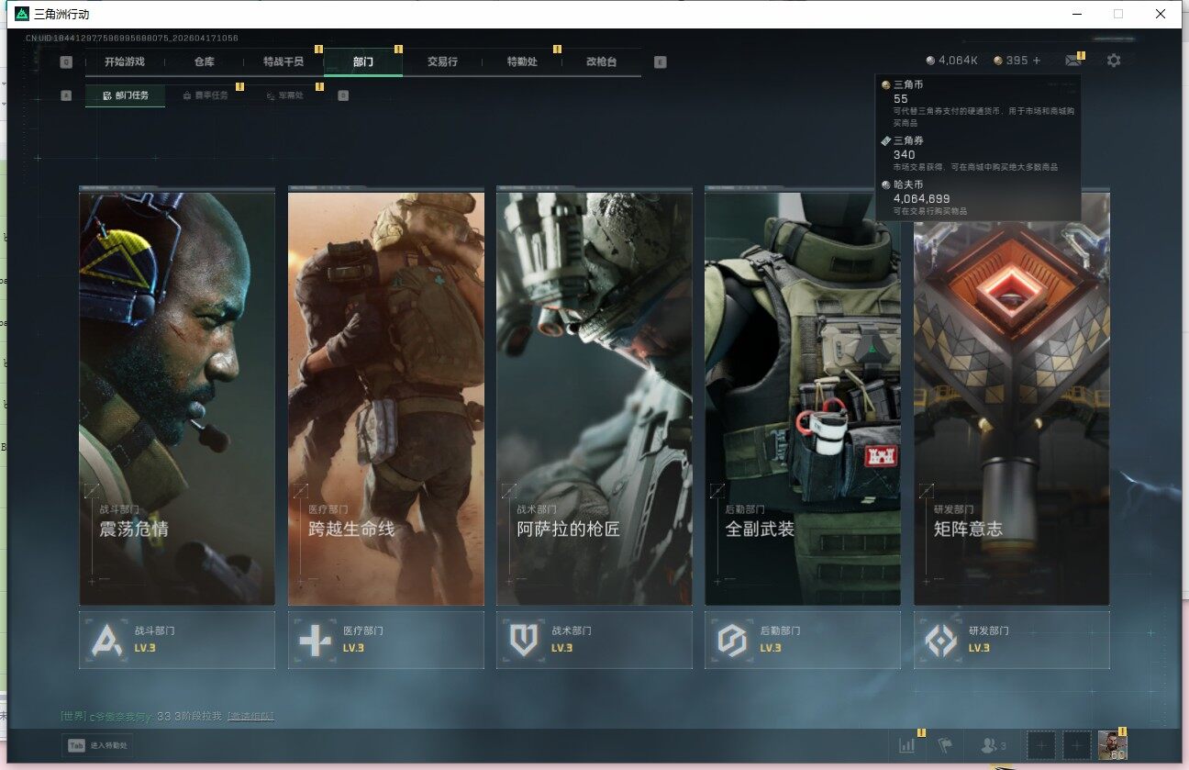Click the 三角洲行动 app logo in title bar
1189x770 pixels.
pos(22,14)
